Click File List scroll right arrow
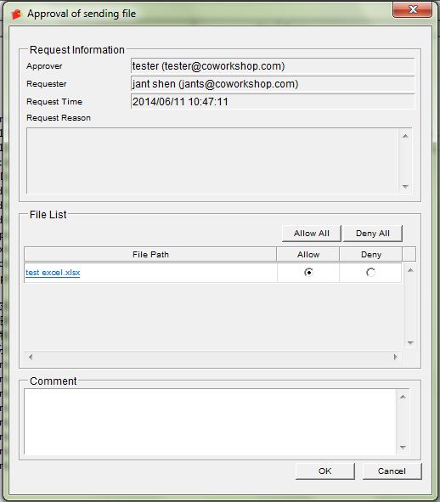This screenshot has width=440, height=502. (396, 357)
